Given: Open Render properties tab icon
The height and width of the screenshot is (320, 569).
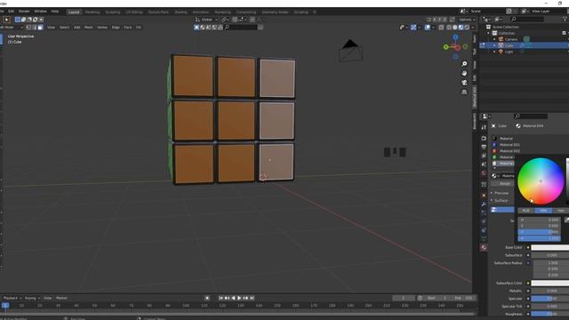Looking at the screenshot, I should 484,139.
